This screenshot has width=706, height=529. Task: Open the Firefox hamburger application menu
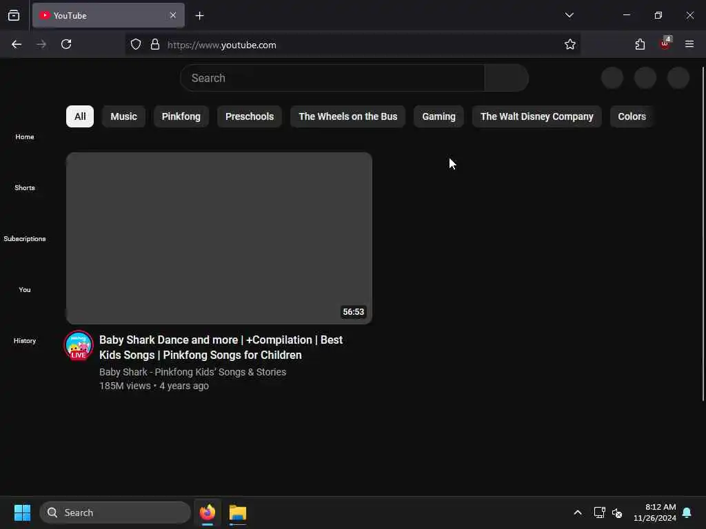coord(689,45)
